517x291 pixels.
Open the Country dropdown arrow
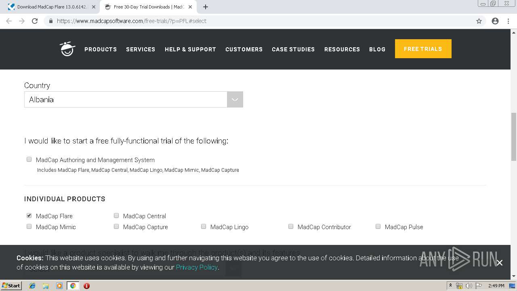point(235,99)
